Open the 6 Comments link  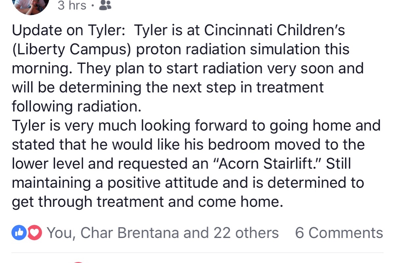click(x=339, y=233)
